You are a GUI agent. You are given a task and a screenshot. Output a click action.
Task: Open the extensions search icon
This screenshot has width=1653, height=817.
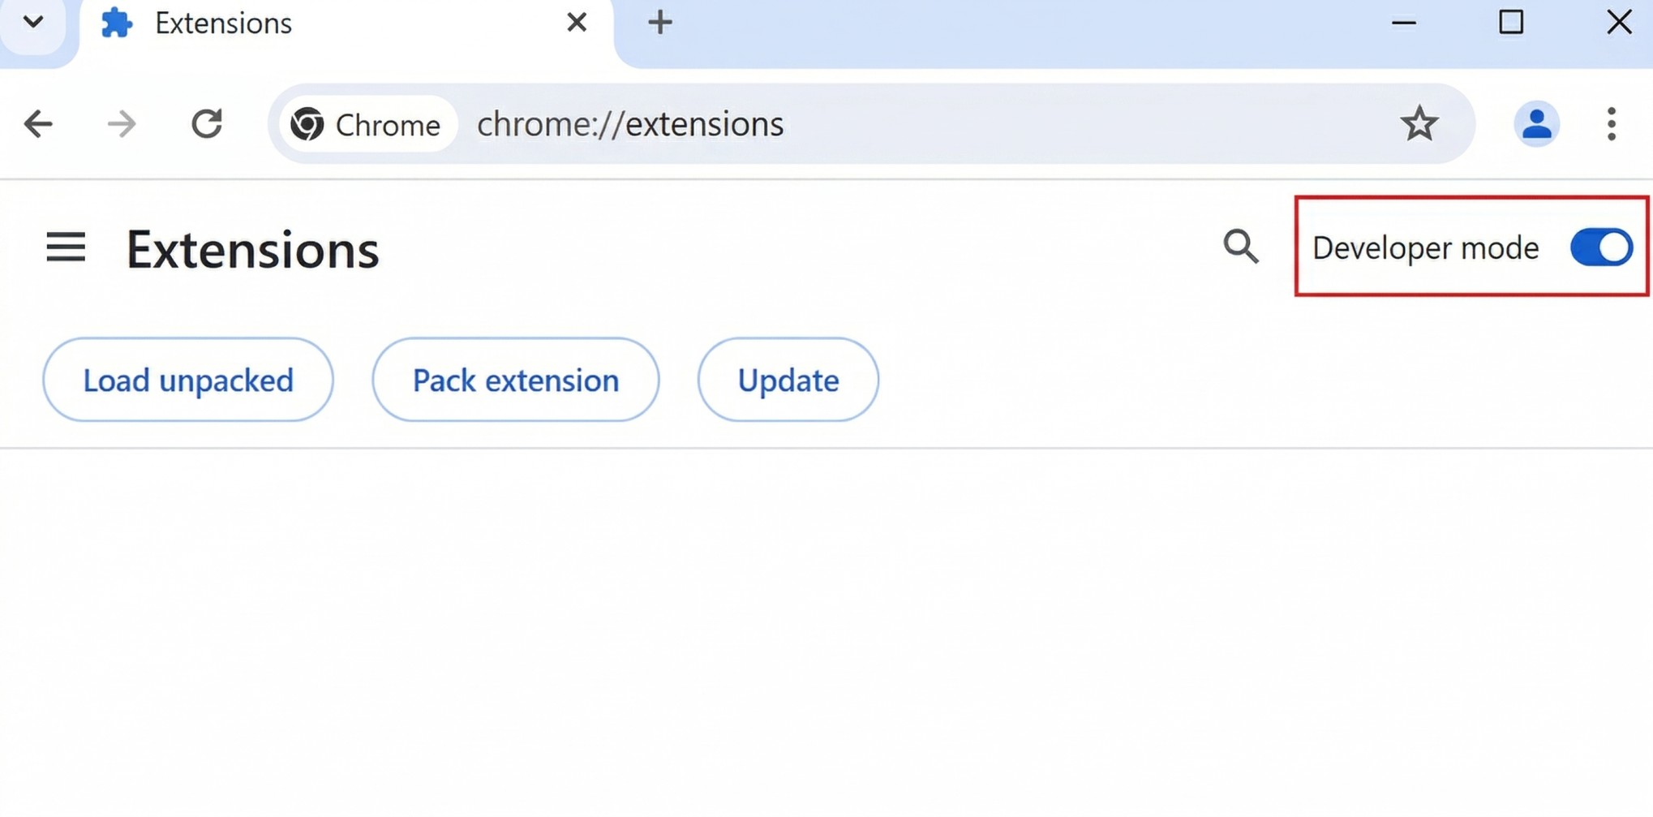1241,247
